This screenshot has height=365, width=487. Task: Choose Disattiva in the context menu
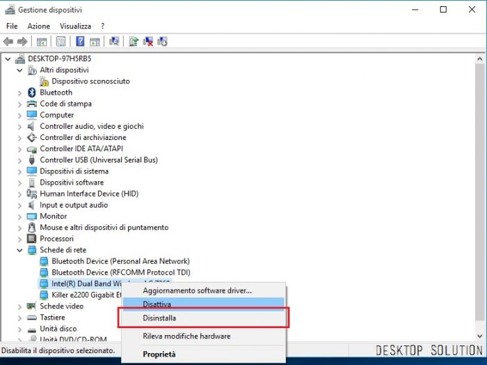click(203, 304)
